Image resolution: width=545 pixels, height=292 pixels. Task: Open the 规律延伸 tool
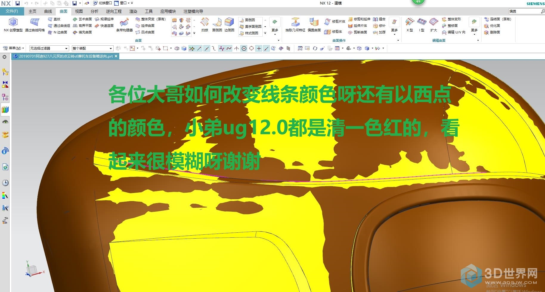click(104, 19)
